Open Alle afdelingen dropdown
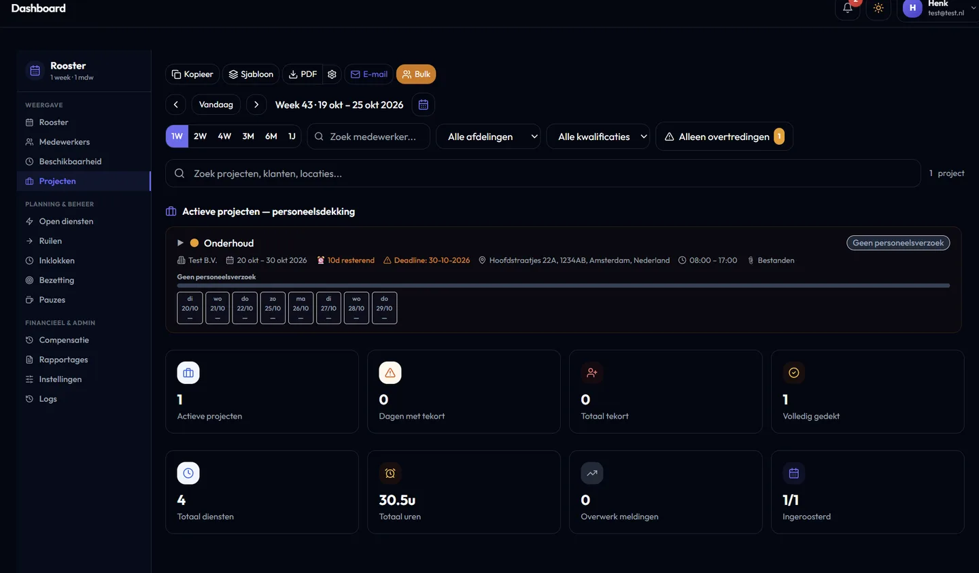This screenshot has height=573, width=979. tap(488, 137)
